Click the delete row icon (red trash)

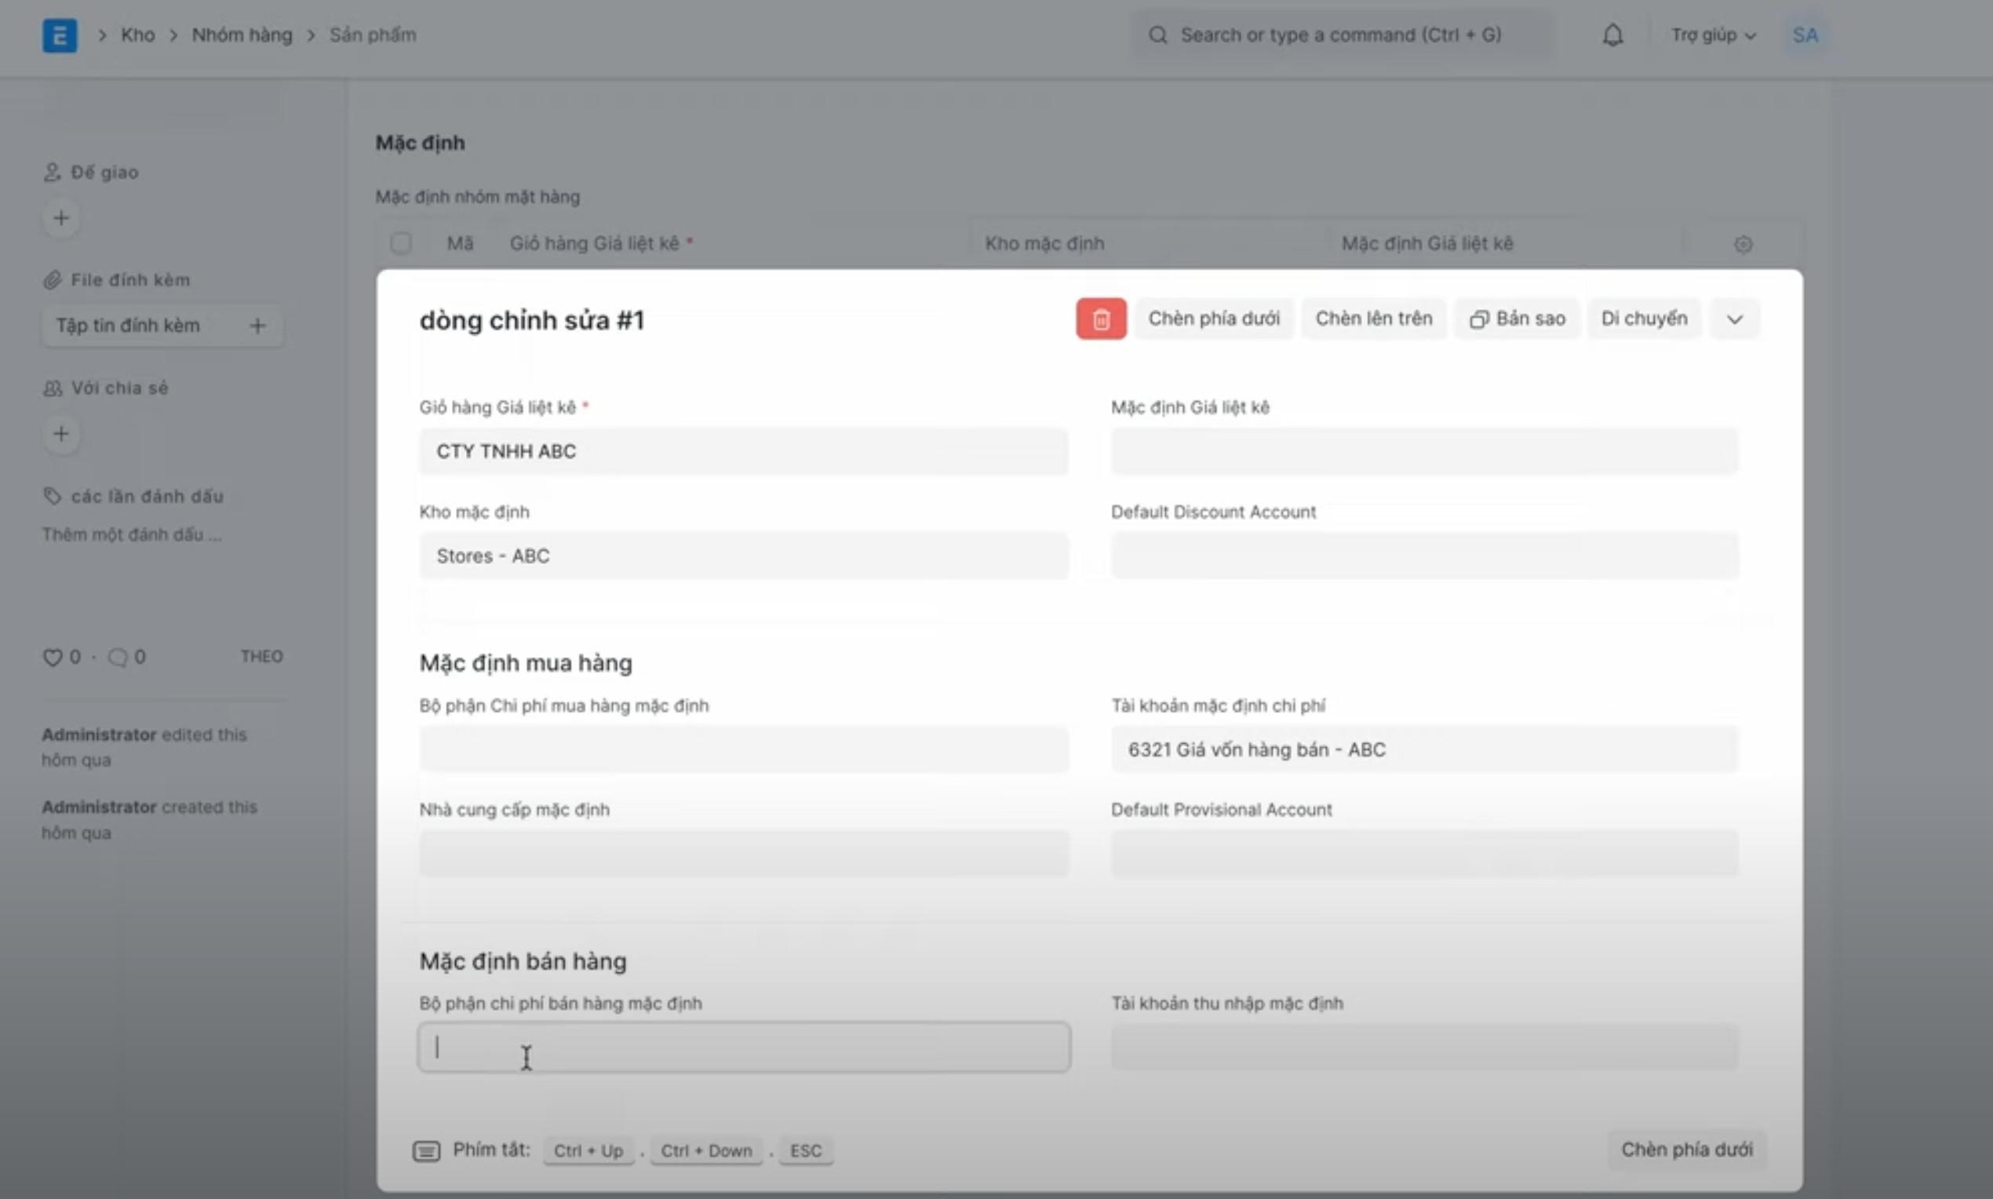coord(1102,318)
